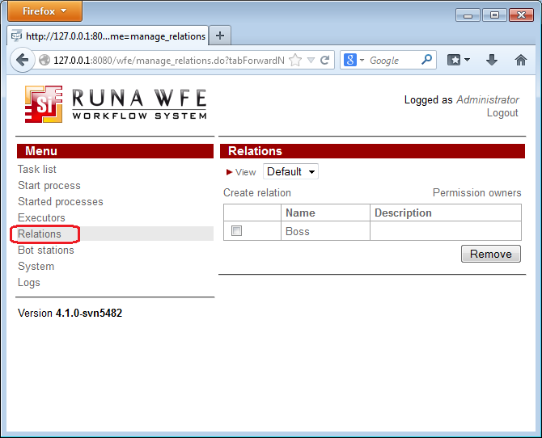Click into the Google search field
This screenshot has width=542, height=438.
392,60
